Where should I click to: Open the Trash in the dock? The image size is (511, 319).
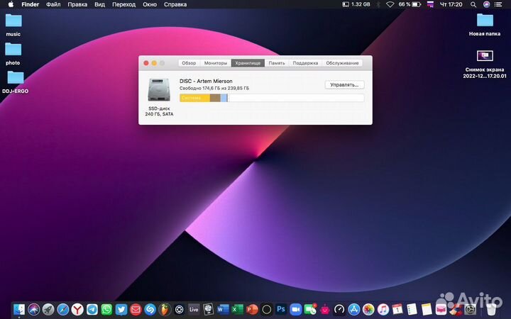point(492,309)
